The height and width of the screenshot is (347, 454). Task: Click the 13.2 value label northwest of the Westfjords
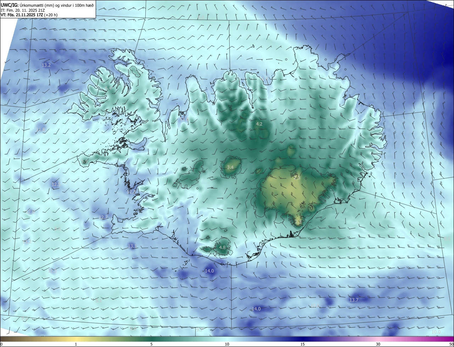46,65
